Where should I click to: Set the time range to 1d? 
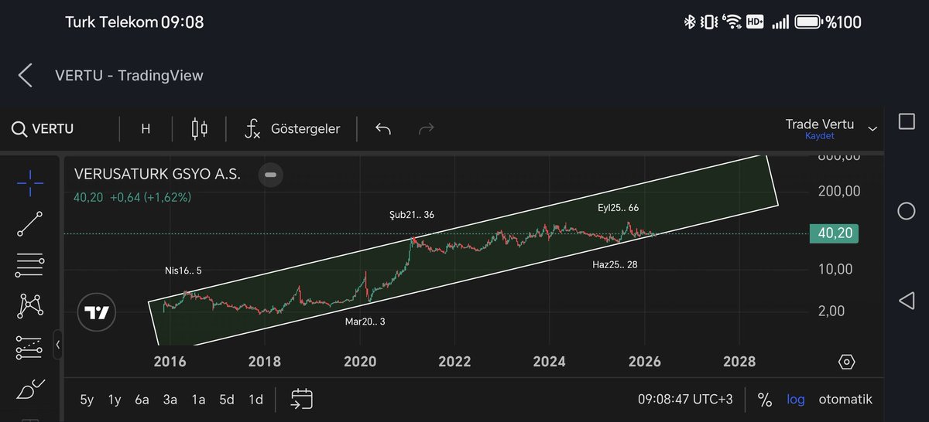click(x=255, y=400)
